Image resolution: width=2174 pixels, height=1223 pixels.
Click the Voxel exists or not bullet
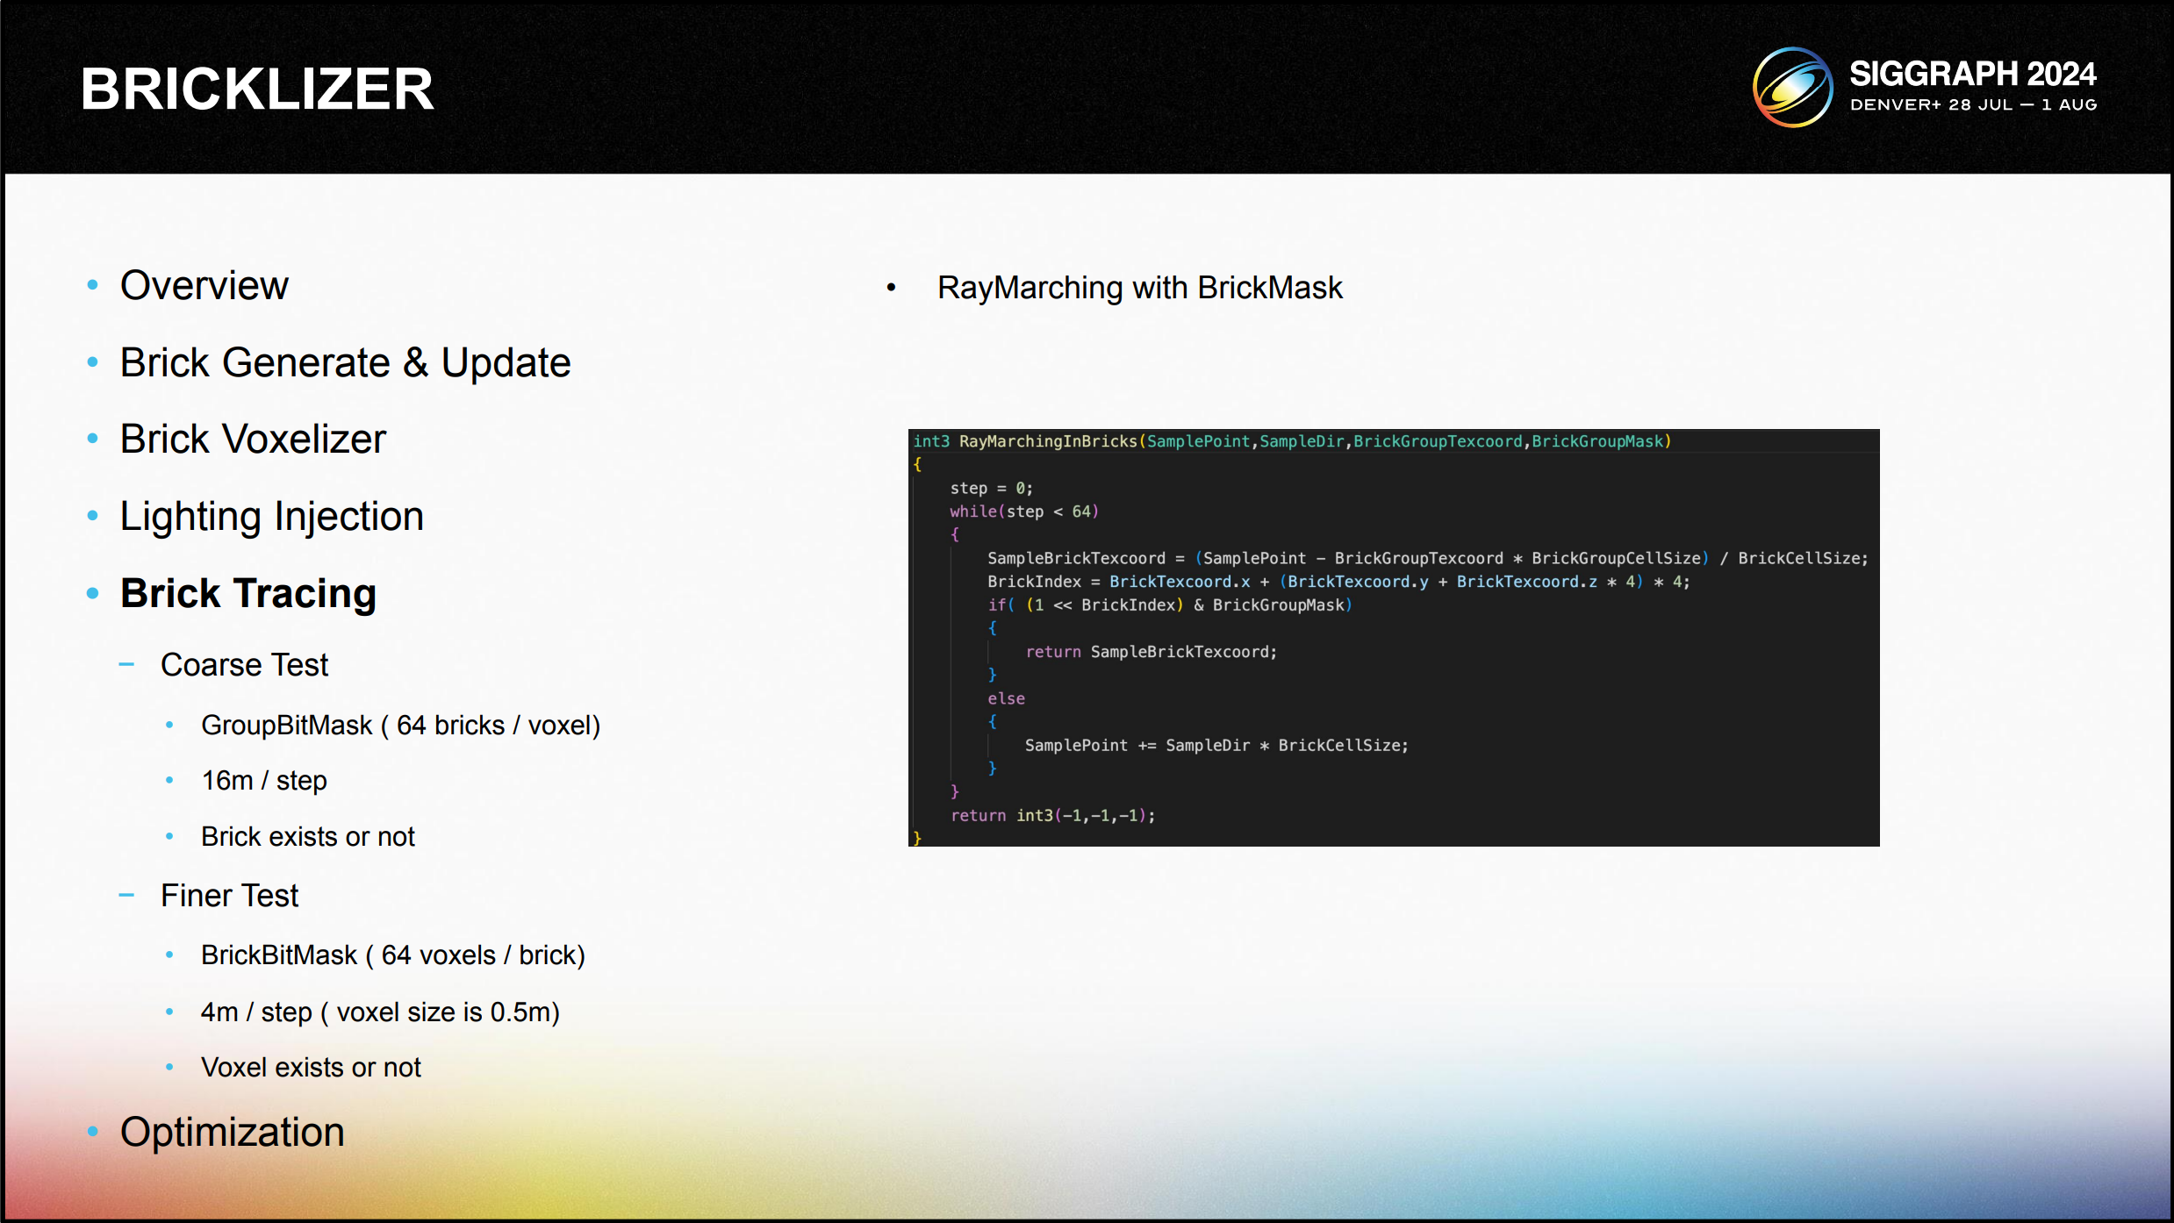point(311,1068)
